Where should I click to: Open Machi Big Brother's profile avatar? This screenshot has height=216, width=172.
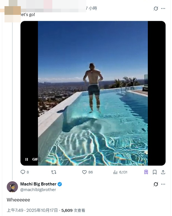point(12,187)
